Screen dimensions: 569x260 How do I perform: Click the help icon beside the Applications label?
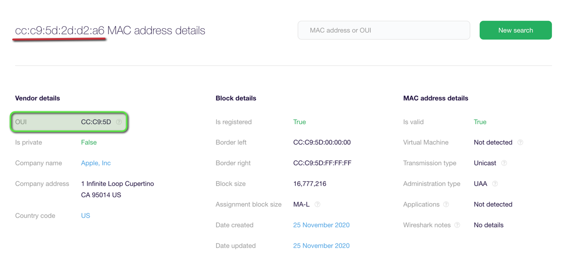coord(446,205)
